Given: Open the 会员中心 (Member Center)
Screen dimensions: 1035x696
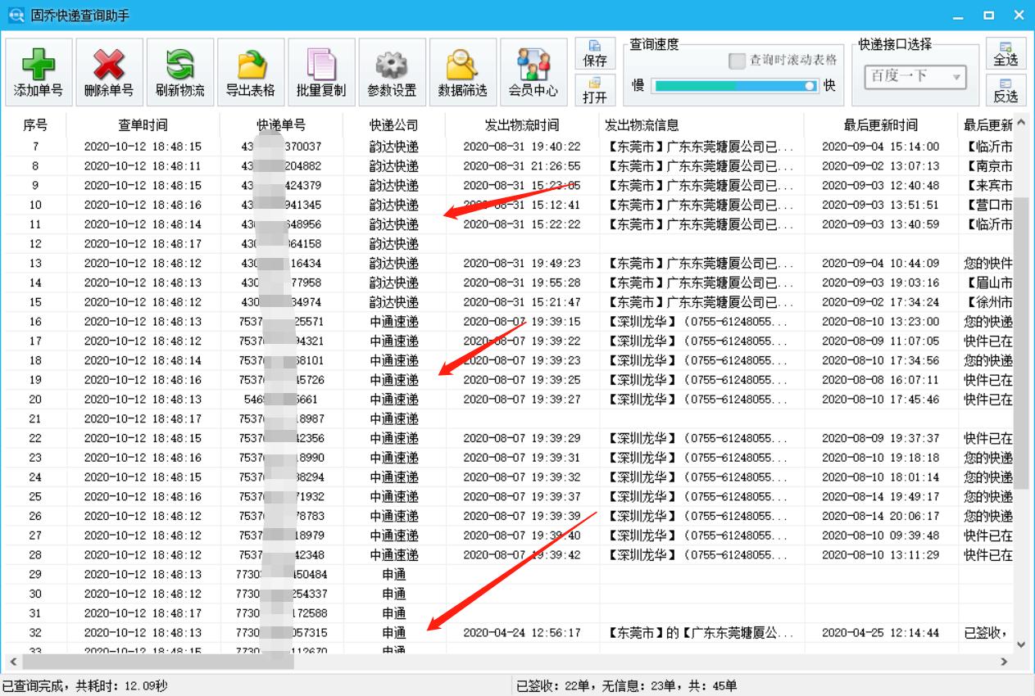Looking at the screenshot, I should 533,71.
